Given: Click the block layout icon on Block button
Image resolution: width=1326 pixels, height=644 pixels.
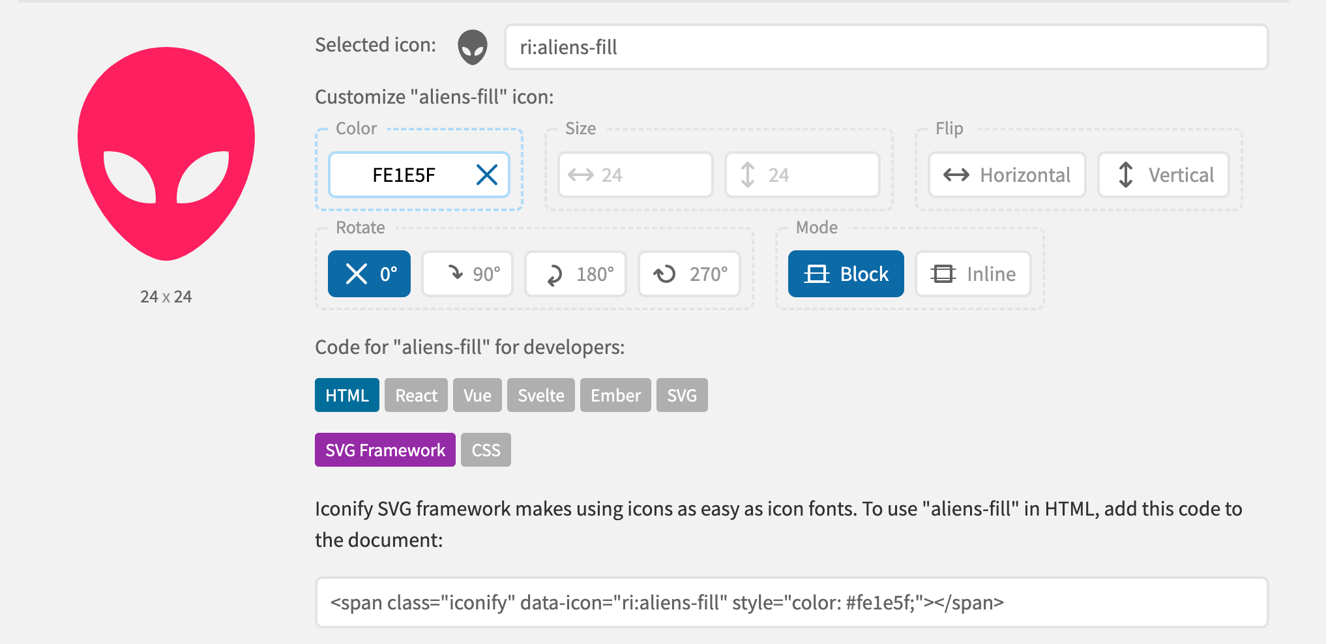Looking at the screenshot, I should (x=817, y=274).
